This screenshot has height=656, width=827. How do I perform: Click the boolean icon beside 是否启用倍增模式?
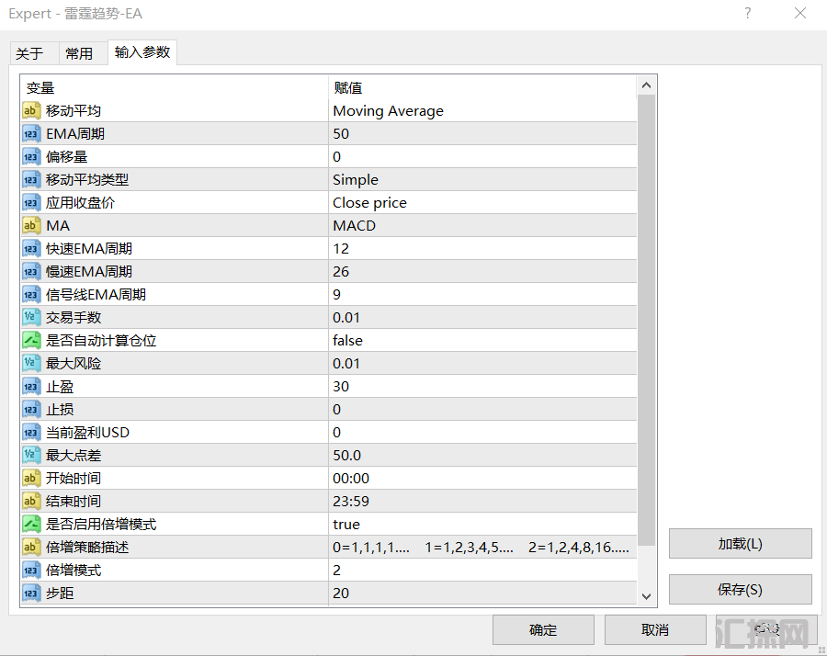31,525
